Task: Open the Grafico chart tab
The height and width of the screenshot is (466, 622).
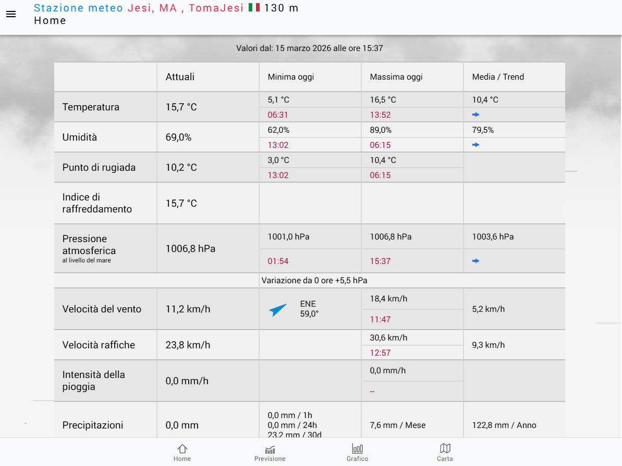Action: pyautogui.click(x=357, y=452)
